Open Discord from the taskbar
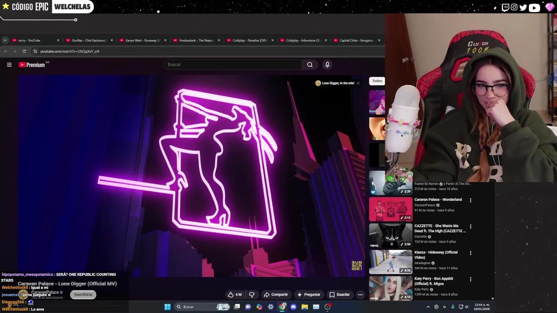The width and height of the screenshot is (557, 313). 293,307
